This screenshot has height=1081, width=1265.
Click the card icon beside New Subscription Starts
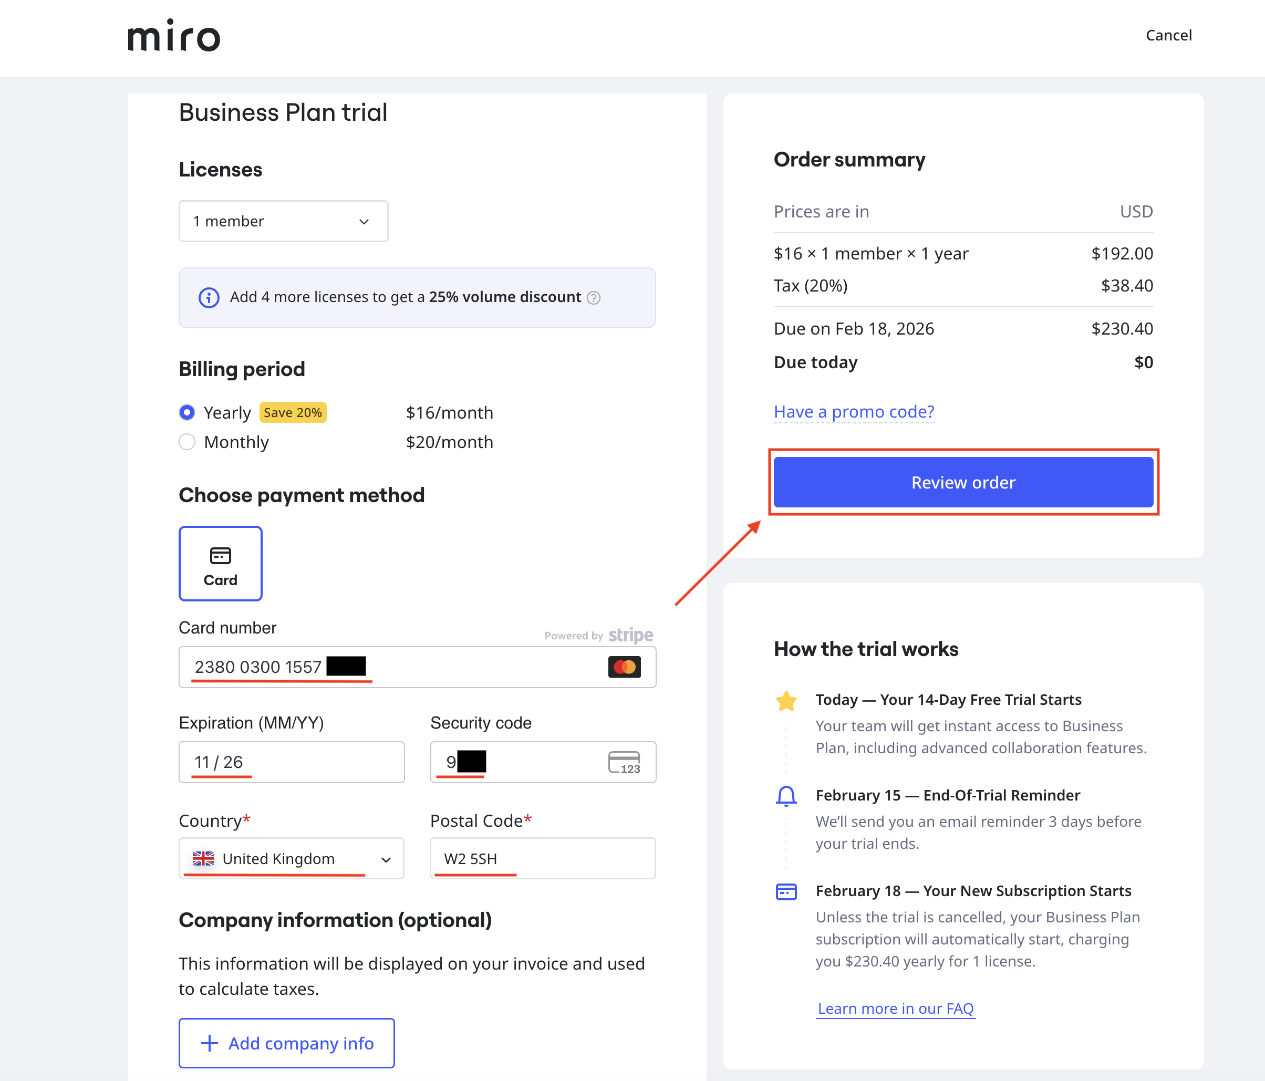786,892
